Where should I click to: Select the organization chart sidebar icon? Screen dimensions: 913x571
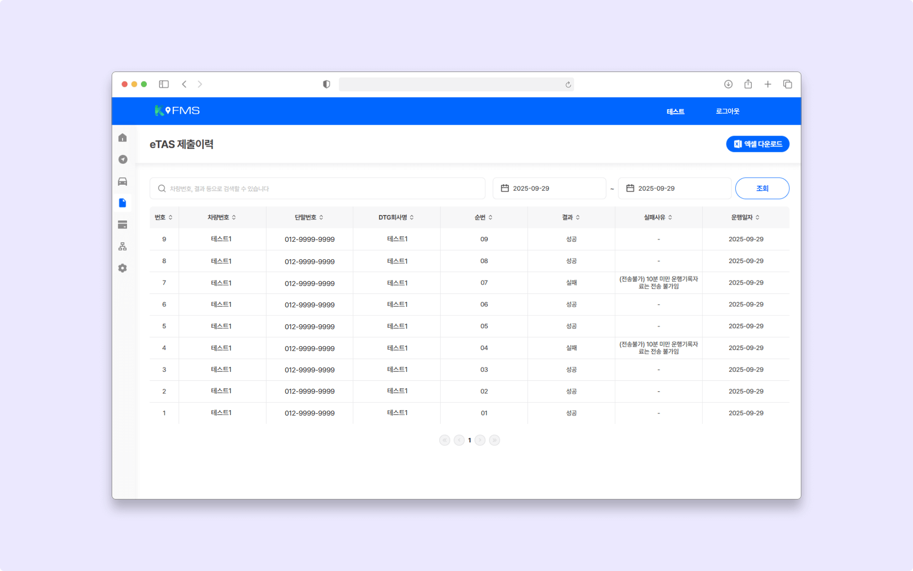coord(123,246)
